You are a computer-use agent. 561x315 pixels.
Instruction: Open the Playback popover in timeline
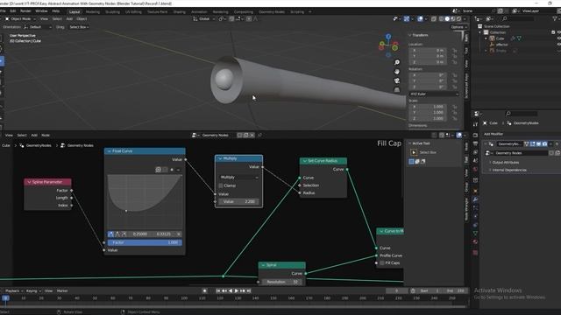click(14, 290)
